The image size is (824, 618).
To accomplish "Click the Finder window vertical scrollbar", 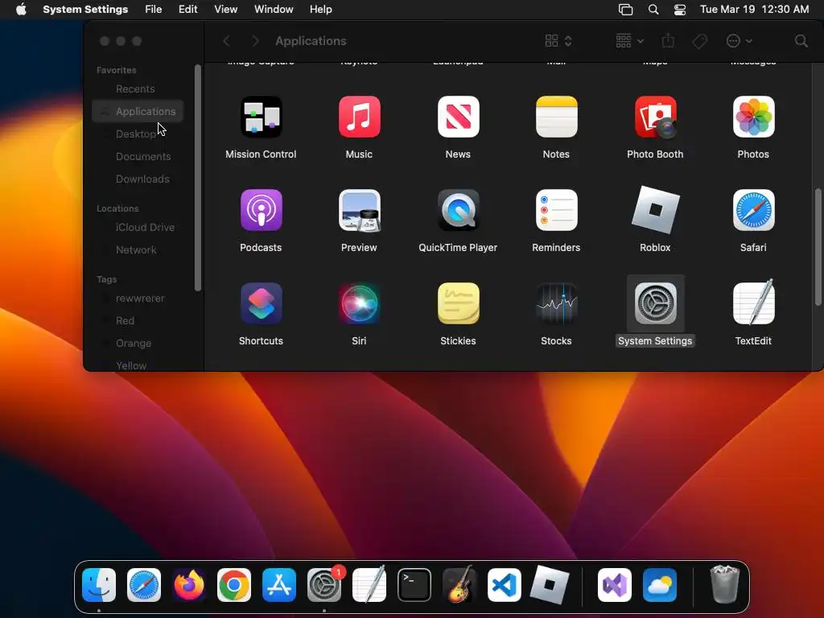I will (x=818, y=247).
